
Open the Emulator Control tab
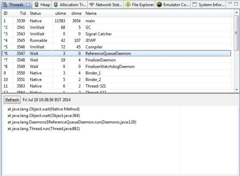pyautogui.click(x=173, y=5)
